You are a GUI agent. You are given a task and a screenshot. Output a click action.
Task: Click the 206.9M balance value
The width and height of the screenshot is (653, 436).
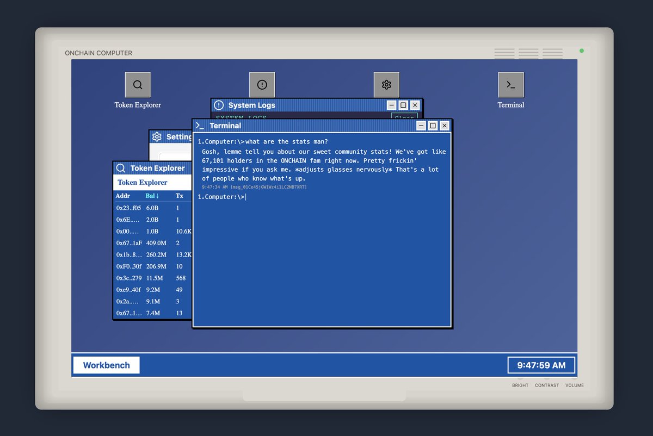point(156,266)
